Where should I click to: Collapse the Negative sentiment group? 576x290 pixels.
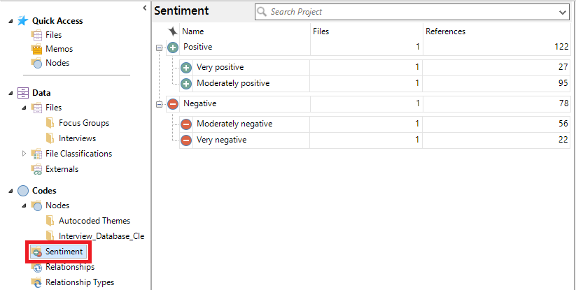tap(159, 105)
